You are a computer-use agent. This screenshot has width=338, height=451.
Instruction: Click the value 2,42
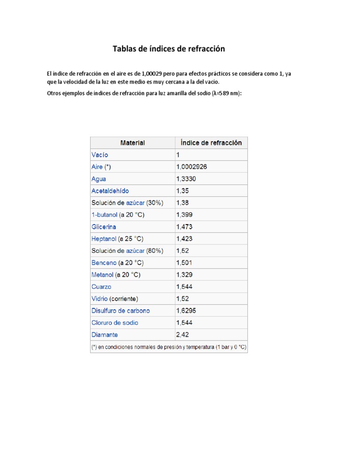pos(183,335)
